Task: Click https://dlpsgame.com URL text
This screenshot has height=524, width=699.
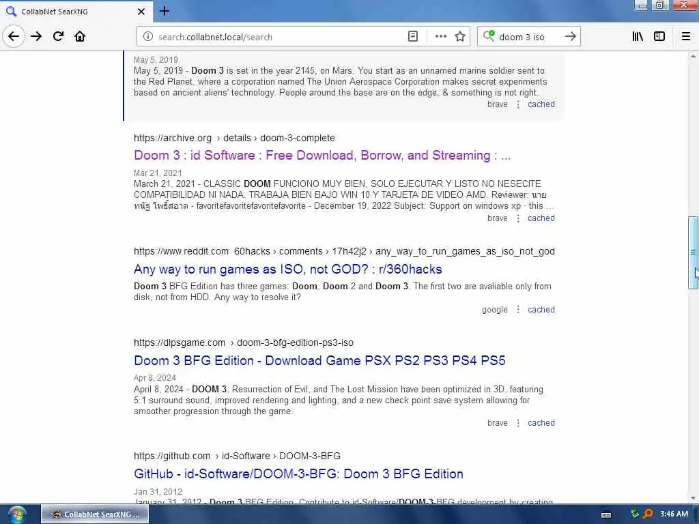Action: 180,343
